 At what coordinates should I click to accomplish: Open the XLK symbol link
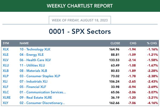(6, 49)
